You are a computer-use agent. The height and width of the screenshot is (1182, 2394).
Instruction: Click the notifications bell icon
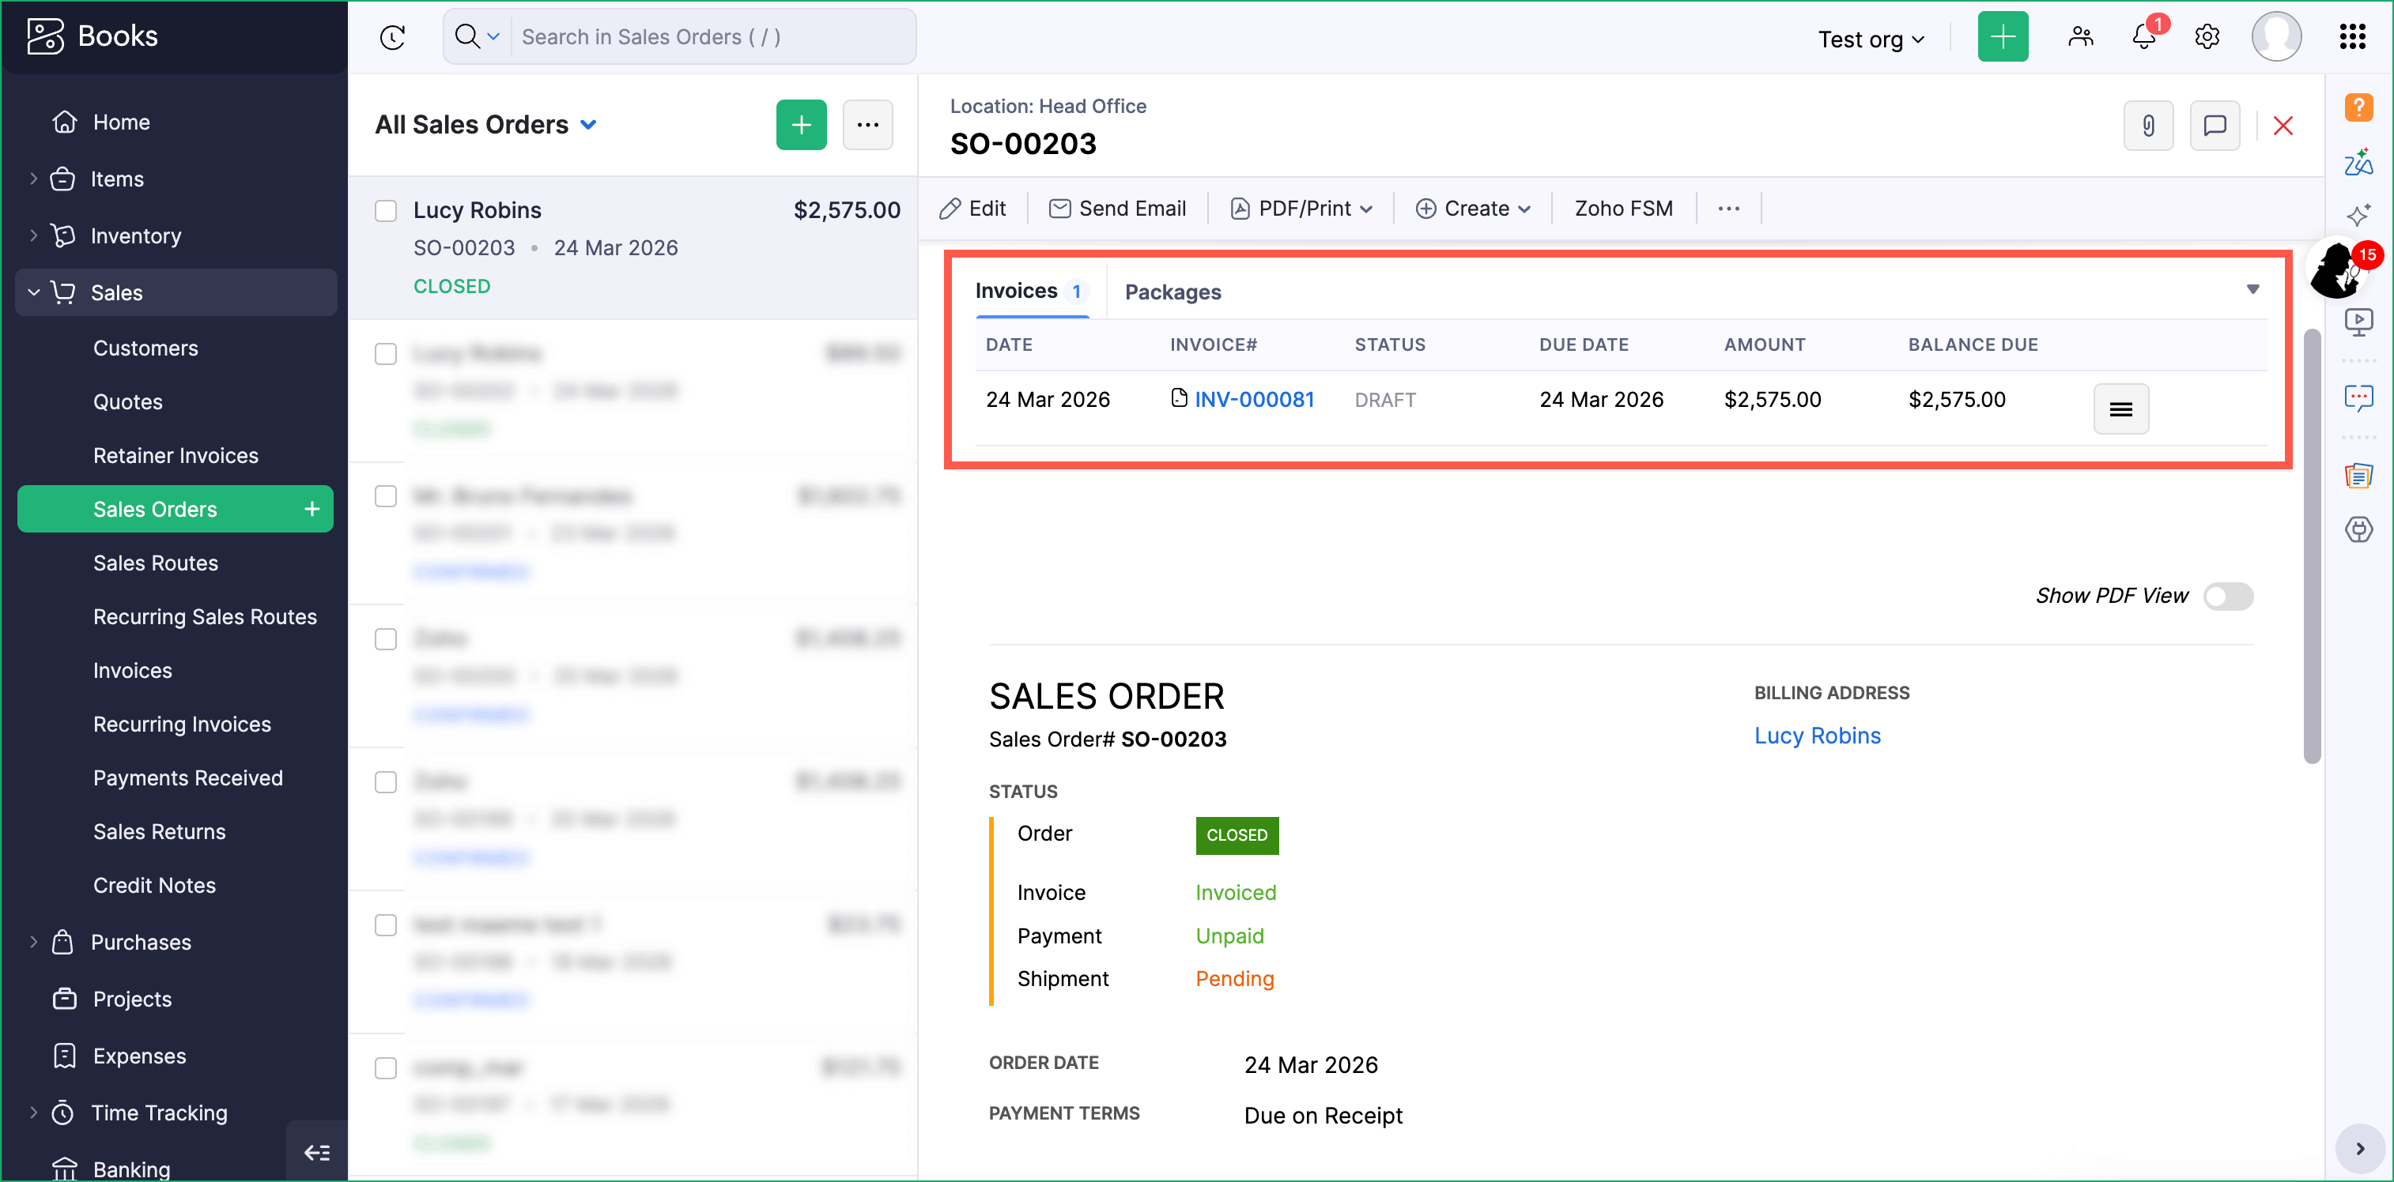(2143, 37)
